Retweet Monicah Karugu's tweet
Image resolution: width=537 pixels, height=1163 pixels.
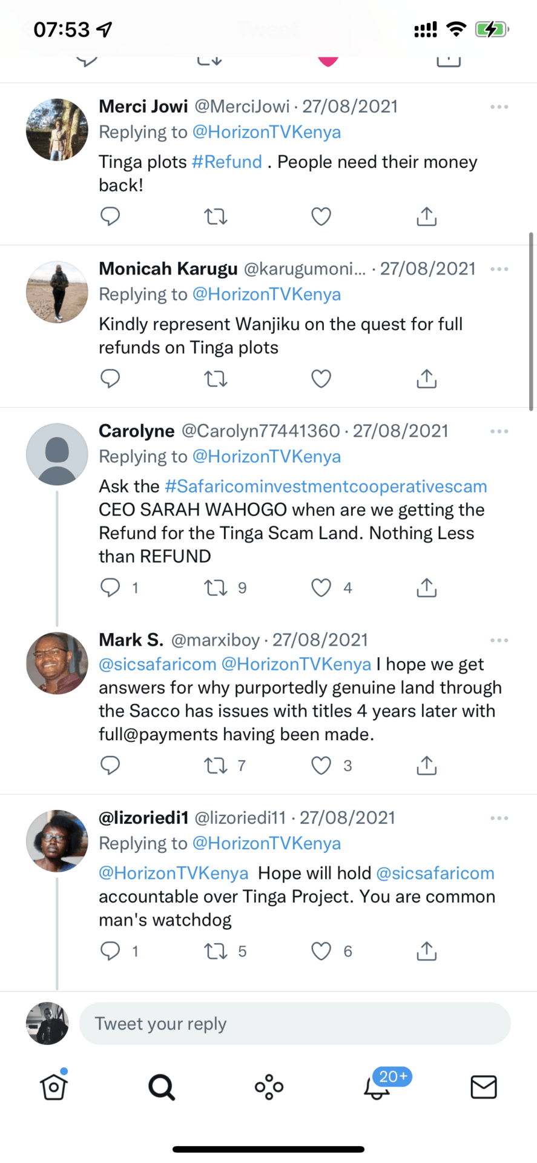point(216,379)
